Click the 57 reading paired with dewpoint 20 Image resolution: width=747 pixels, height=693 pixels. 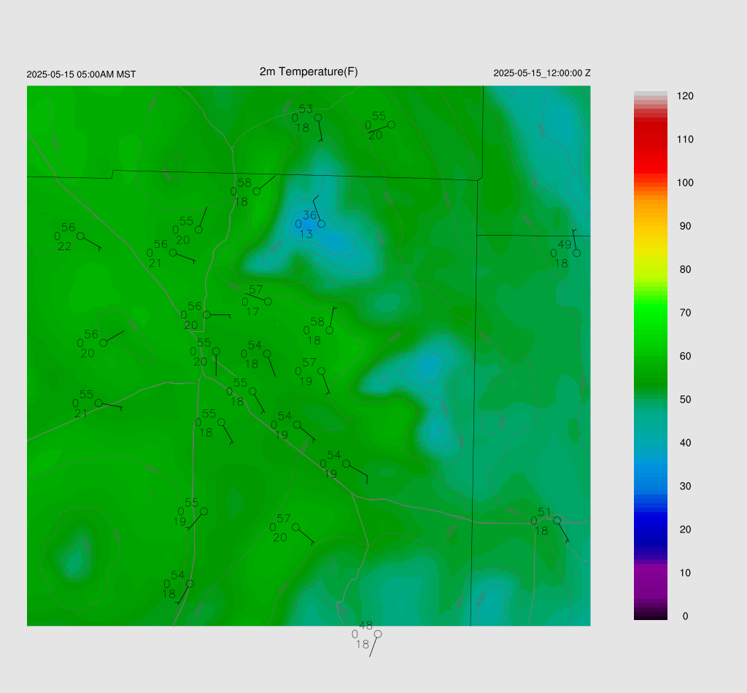(x=284, y=518)
